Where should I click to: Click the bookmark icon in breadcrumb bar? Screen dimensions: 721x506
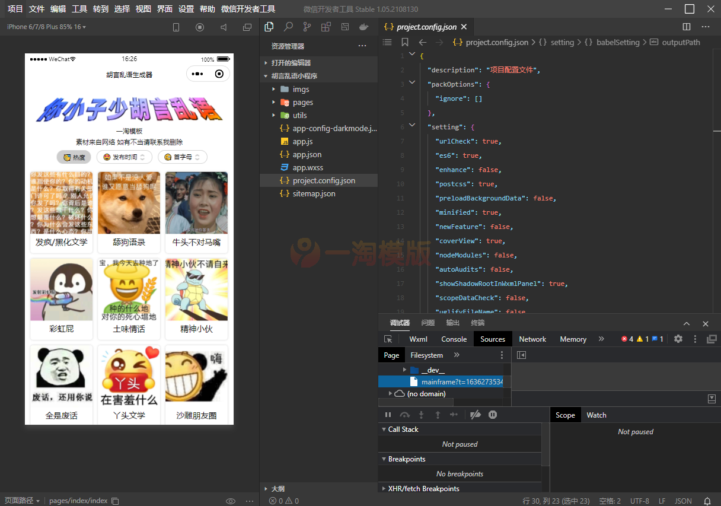point(405,42)
